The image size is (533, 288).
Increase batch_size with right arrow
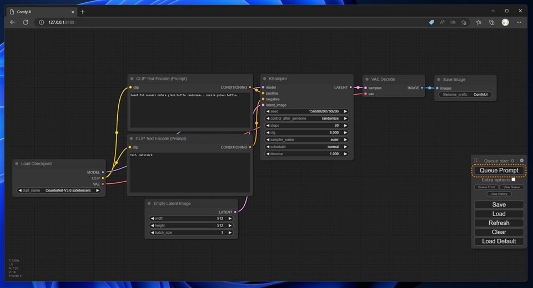click(x=230, y=233)
